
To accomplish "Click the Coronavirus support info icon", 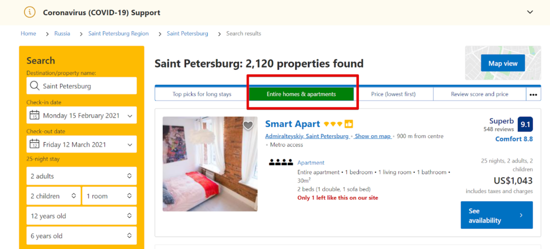I will tap(30, 12).
